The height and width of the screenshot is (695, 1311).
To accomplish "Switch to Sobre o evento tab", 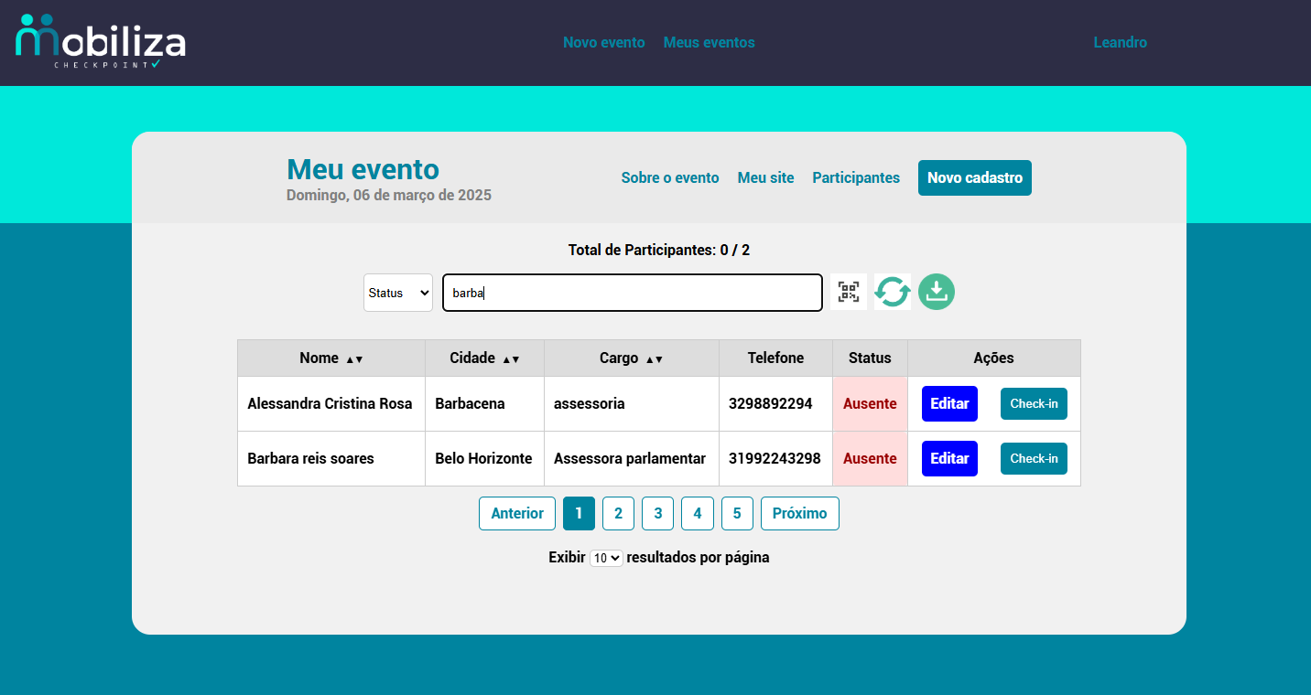I will [x=670, y=177].
